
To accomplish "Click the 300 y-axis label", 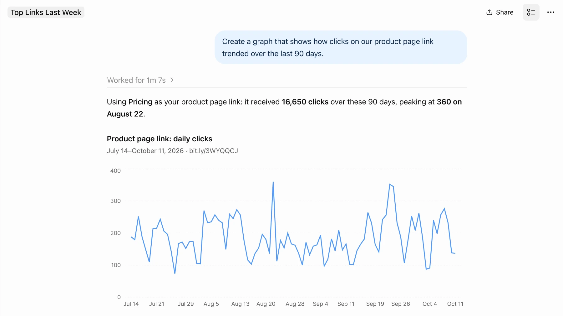I will (x=115, y=201).
